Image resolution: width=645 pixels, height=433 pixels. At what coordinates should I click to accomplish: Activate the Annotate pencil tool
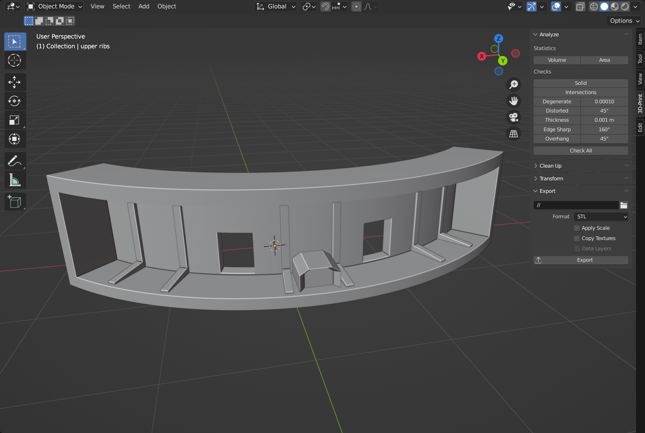(15, 161)
